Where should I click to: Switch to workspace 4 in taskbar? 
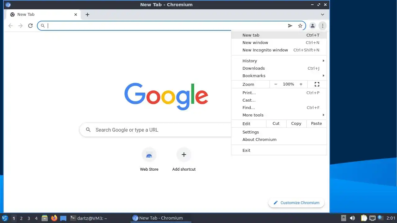coord(36,218)
